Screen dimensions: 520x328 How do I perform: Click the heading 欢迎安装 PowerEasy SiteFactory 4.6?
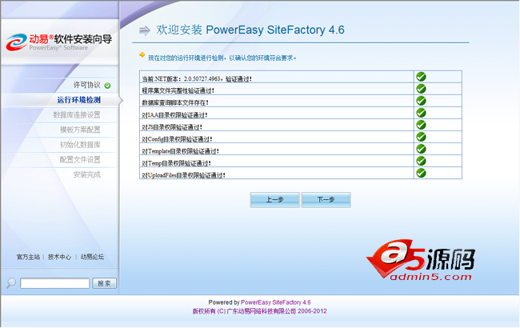[x=250, y=30]
